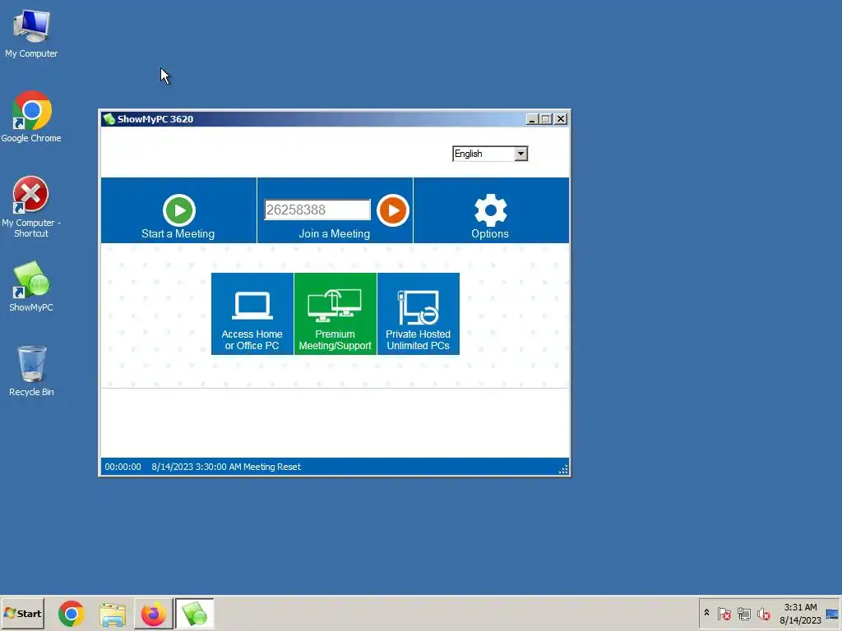Select the ShowMyPC desktop shortcut
842x631 pixels.
tap(31, 287)
